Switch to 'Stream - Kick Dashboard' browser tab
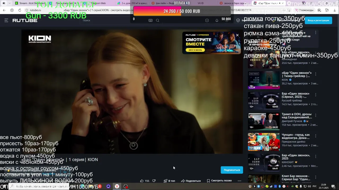Image resolution: width=339 pixels, height=190 pixels. click(x=30, y=3)
